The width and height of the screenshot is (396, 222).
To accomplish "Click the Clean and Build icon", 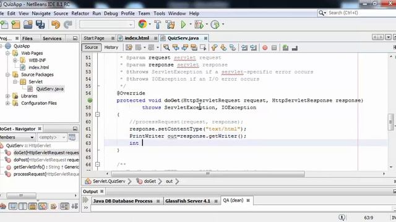I will coord(170,25).
